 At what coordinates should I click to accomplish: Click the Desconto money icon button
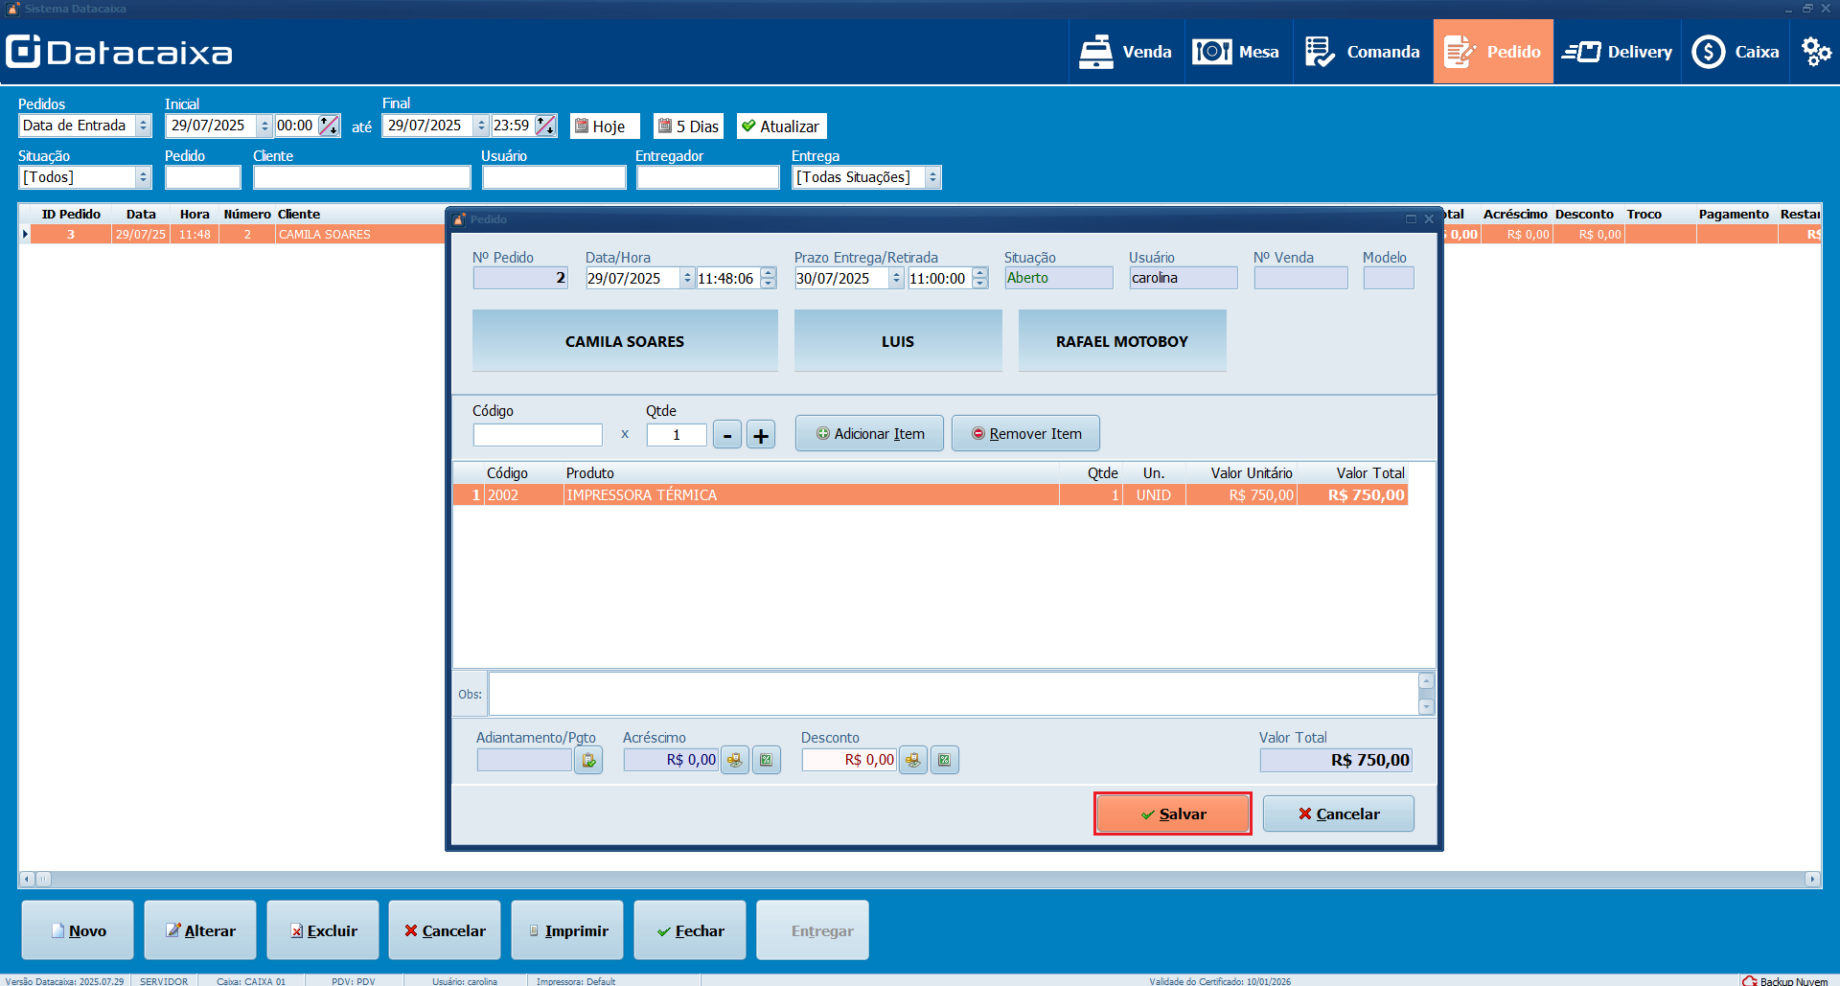click(913, 761)
